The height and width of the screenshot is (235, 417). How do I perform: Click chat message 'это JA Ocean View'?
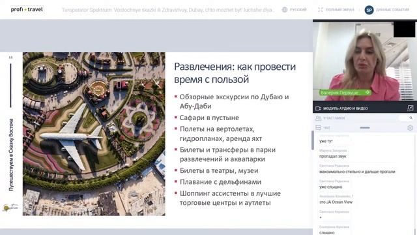coord(336,202)
